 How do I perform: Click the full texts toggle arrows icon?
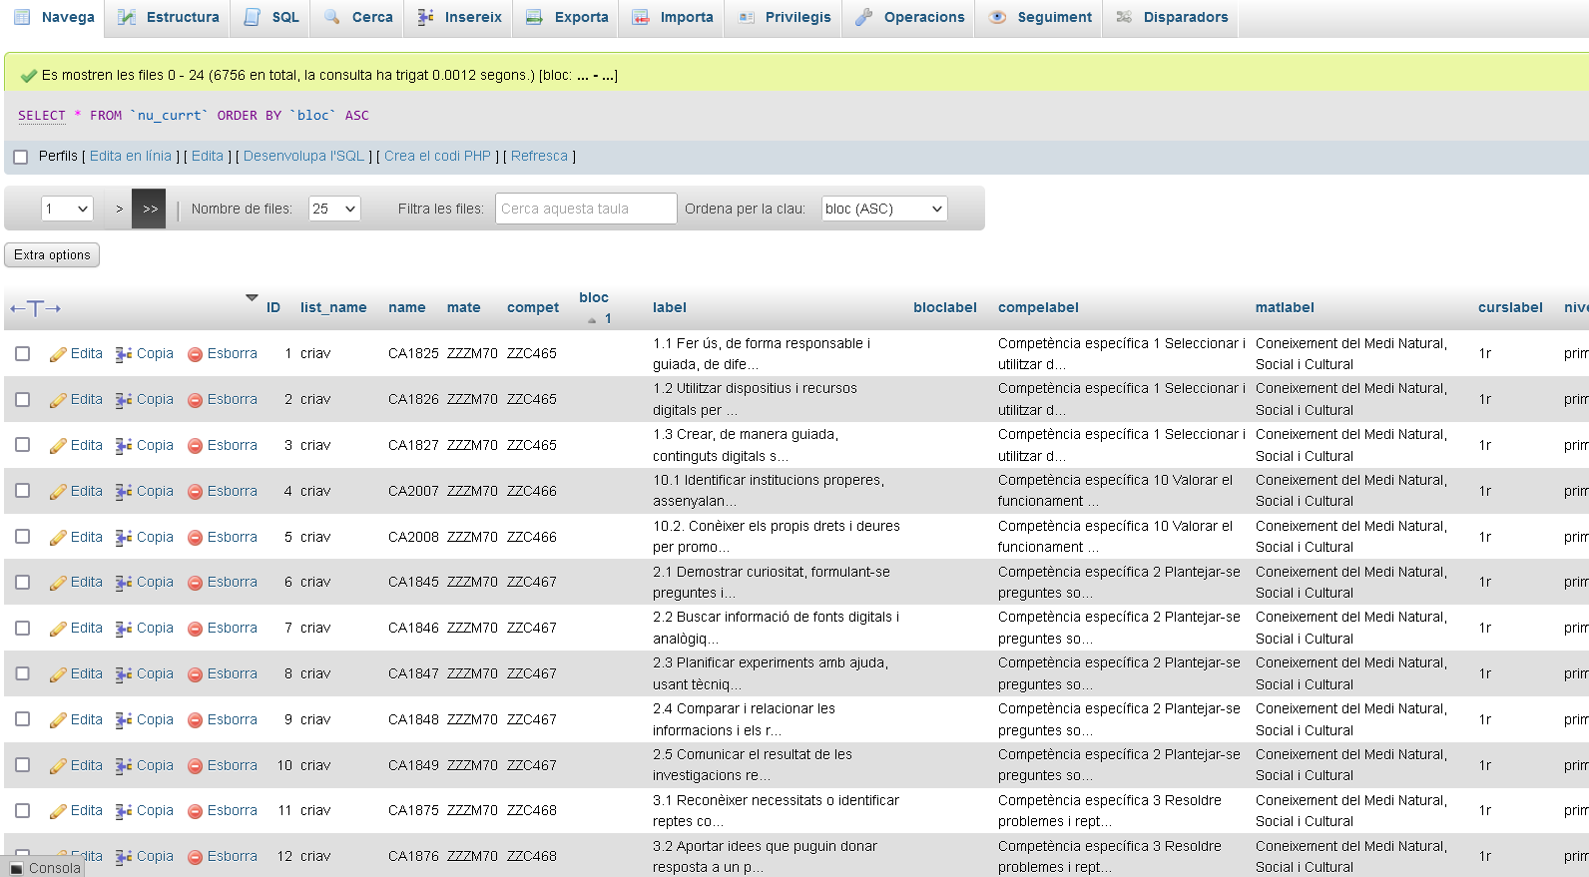coord(36,308)
